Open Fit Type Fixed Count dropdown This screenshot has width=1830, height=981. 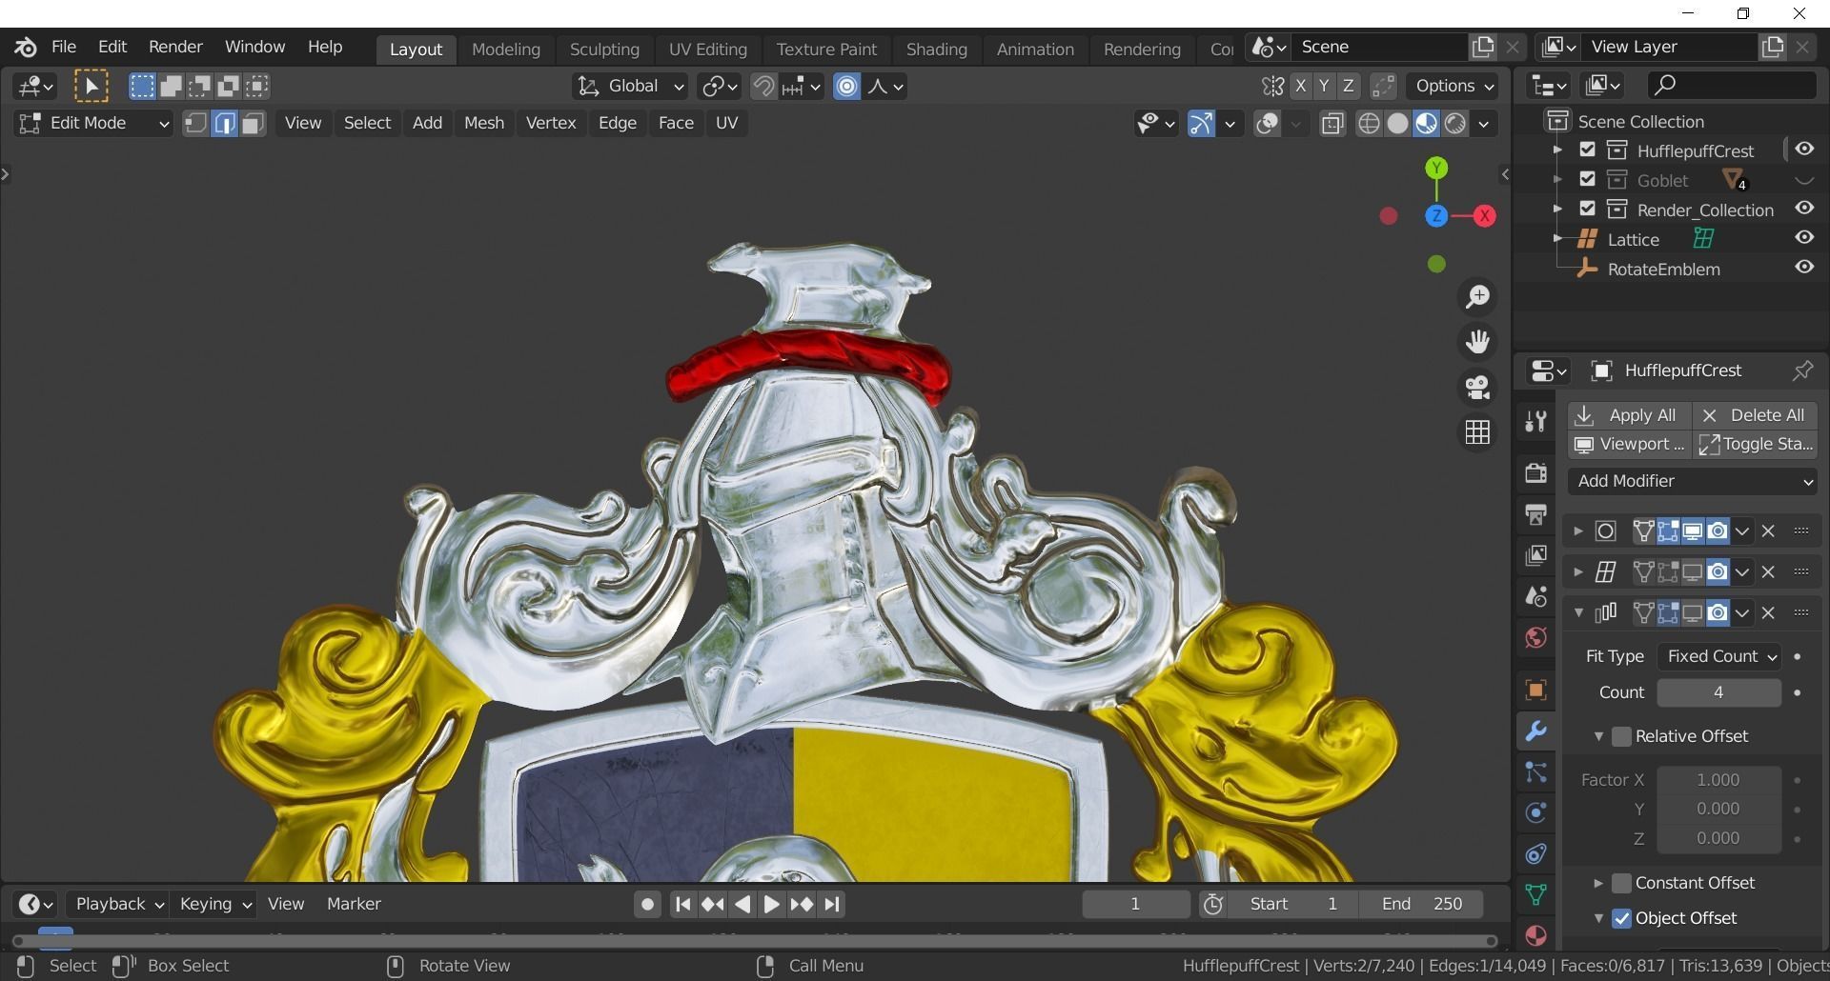coord(1719,656)
